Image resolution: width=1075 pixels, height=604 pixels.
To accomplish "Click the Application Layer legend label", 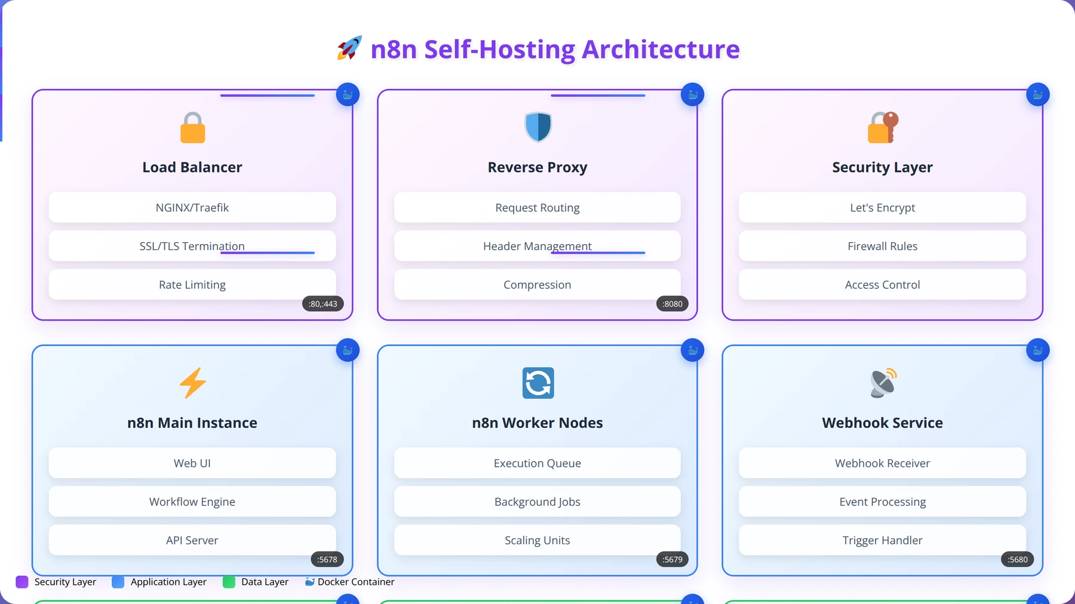I will click(x=168, y=582).
